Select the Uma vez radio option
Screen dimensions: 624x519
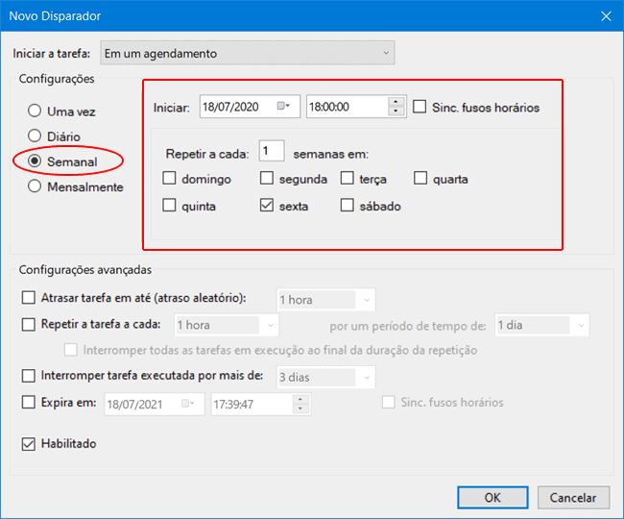[x=36, y=111]
